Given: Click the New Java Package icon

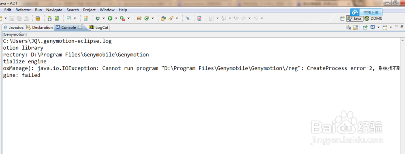Looking at the screenshot, I should click(139, 18).
